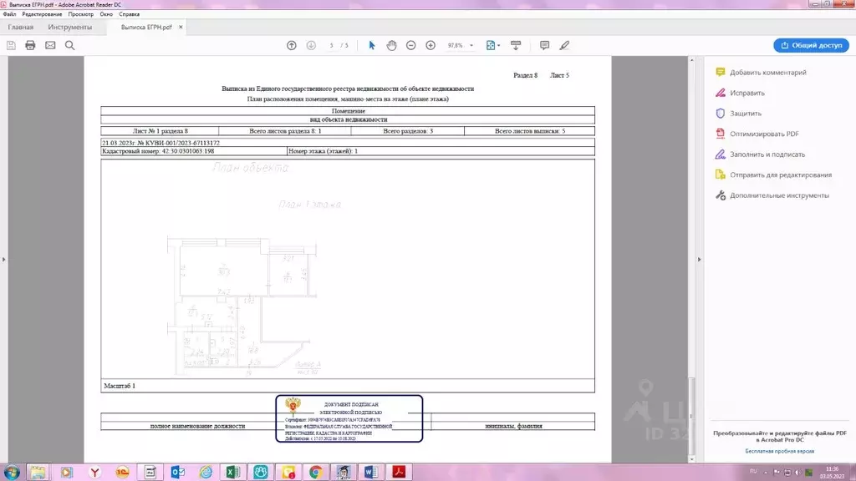
Task: Click the highlight pen tool icon
Action: 564,45
